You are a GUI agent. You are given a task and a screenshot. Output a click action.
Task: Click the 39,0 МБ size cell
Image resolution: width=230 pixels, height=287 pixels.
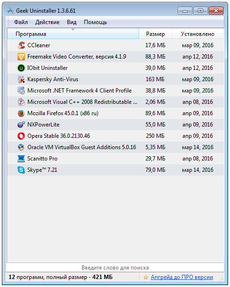coord(155,68)
